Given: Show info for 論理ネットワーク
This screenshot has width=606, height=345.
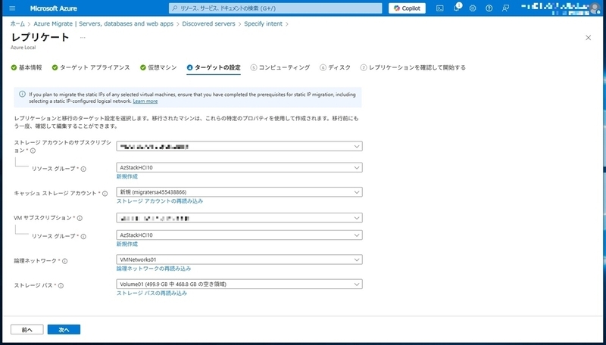Looking at the screenshot, I should coord(65,261).
